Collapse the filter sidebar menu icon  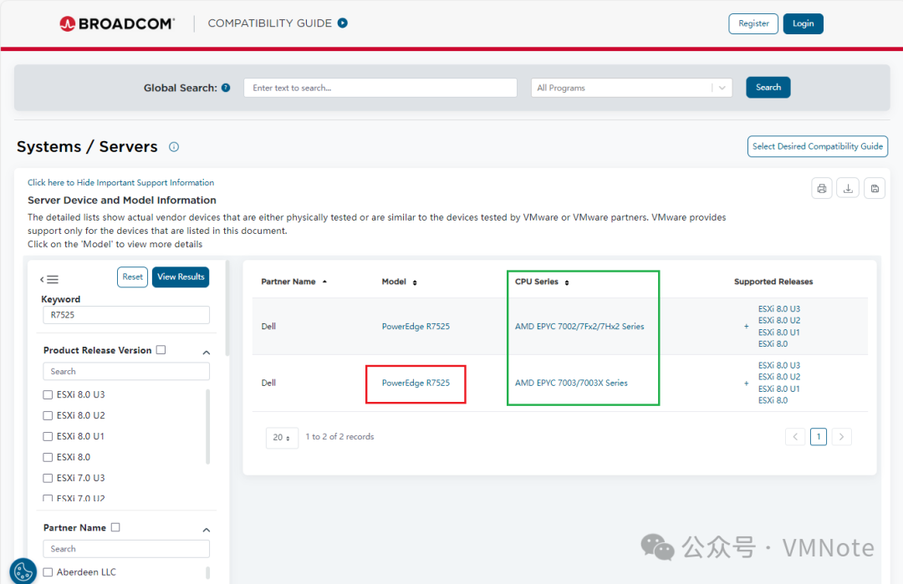click(49, 280)
